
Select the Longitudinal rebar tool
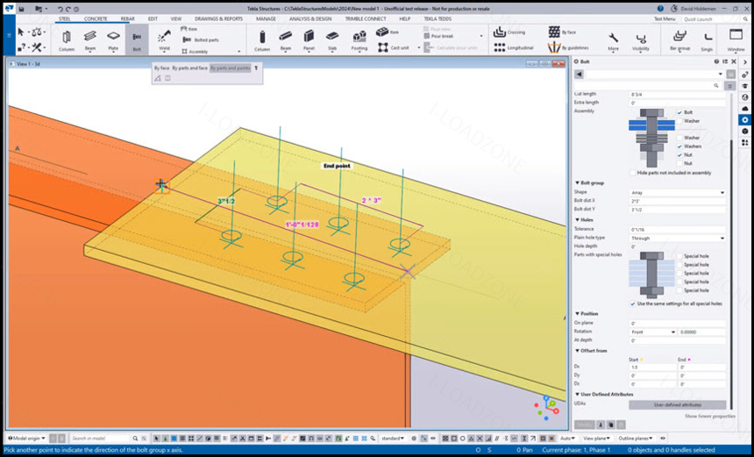[514, 47]
